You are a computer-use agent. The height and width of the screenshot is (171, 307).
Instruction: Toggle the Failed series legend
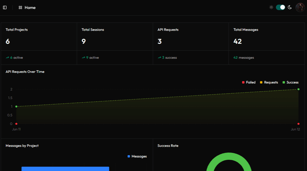coord(249,82)
